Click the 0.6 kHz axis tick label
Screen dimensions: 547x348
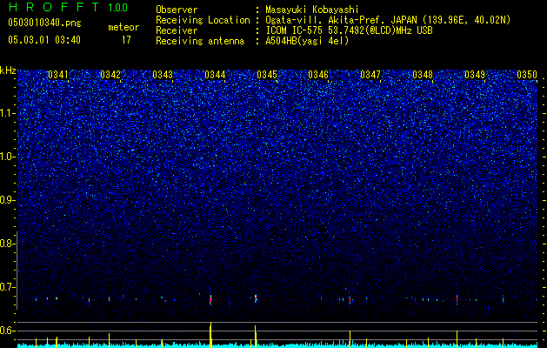tap(8, 331)
